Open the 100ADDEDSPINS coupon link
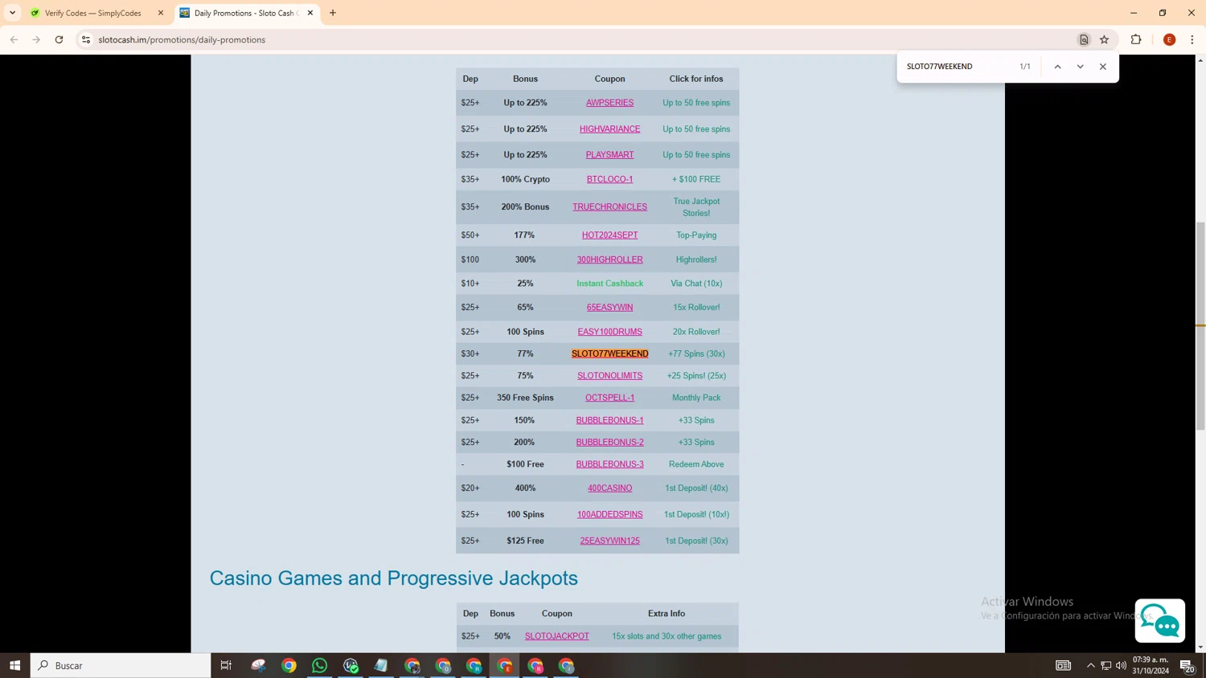The width and height of the screenshot is (1206, 678). (x=609, y=514)
